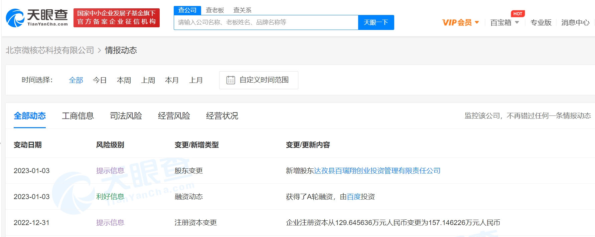The image size is (595, 237).
Task: Select the 全部 time filter
Action: click(76, 80)
